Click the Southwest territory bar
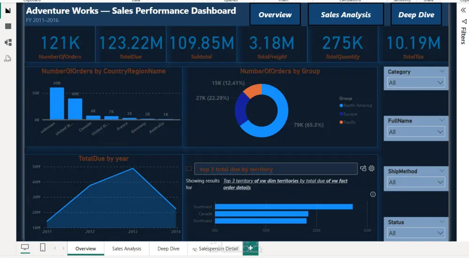Viewport: 469px width, 258px height. point(284,206)
